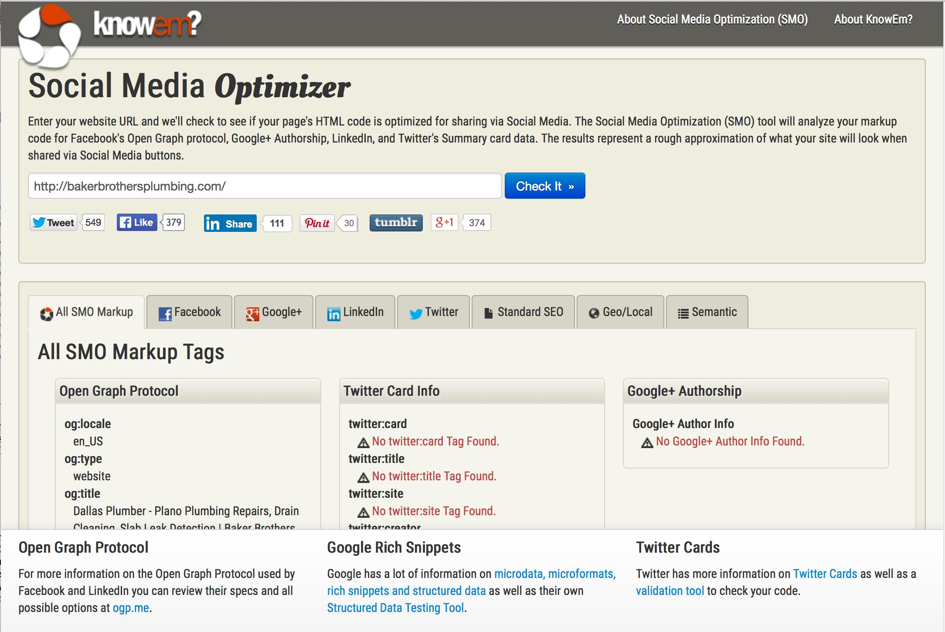Click the Google +1 count 374
The width and height of the screenshot is (945, 632).
pos(477,223)
